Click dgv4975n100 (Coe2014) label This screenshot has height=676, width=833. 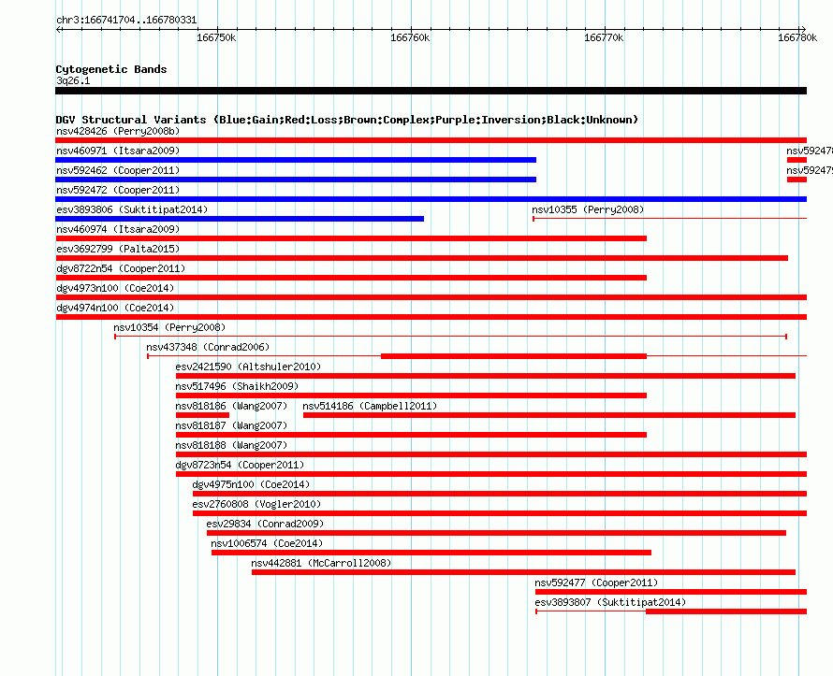(x=251, y=484)
